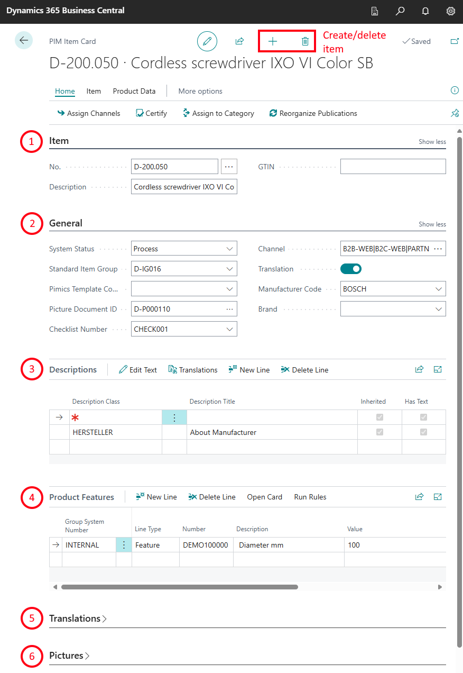Open the Manufacturer Code dropdown
The width and height of the screenshot is (463, 673).
point(438,289)
